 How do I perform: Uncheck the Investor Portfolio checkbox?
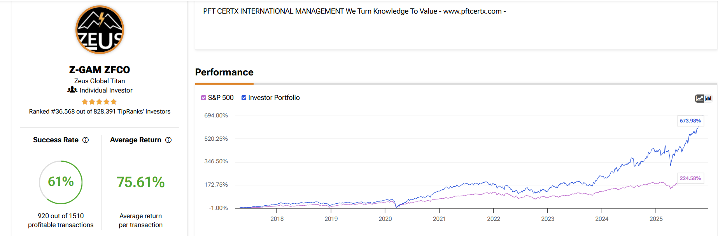click(244, 98)
